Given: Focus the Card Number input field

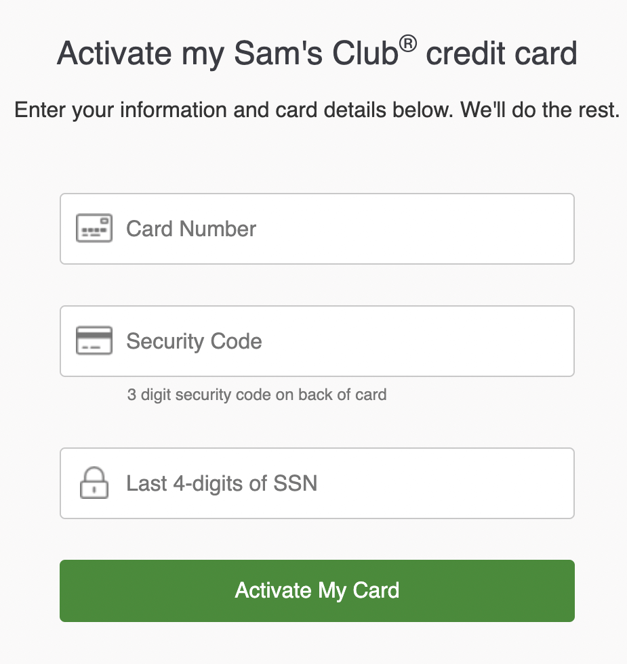Looking at the screenshot, I should (x=317, y=229).
